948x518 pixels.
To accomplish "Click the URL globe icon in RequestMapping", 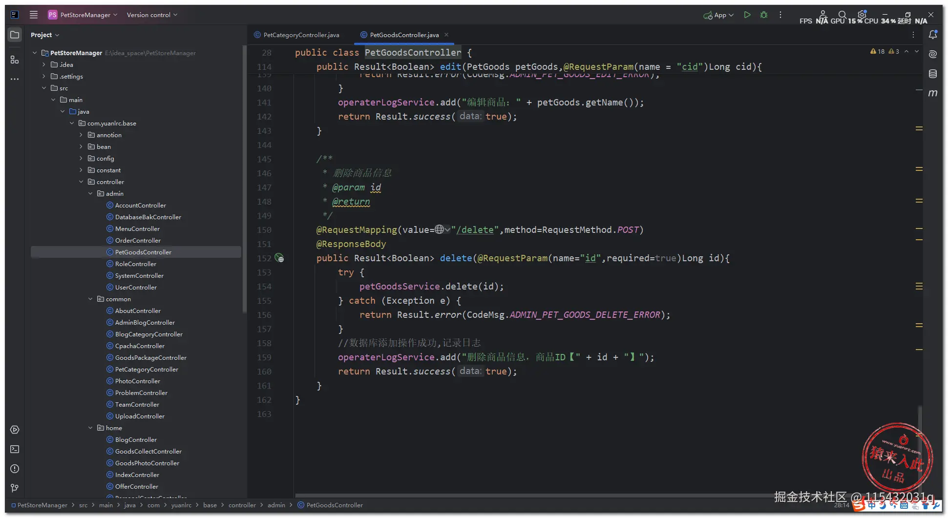I will click(440, 229).
